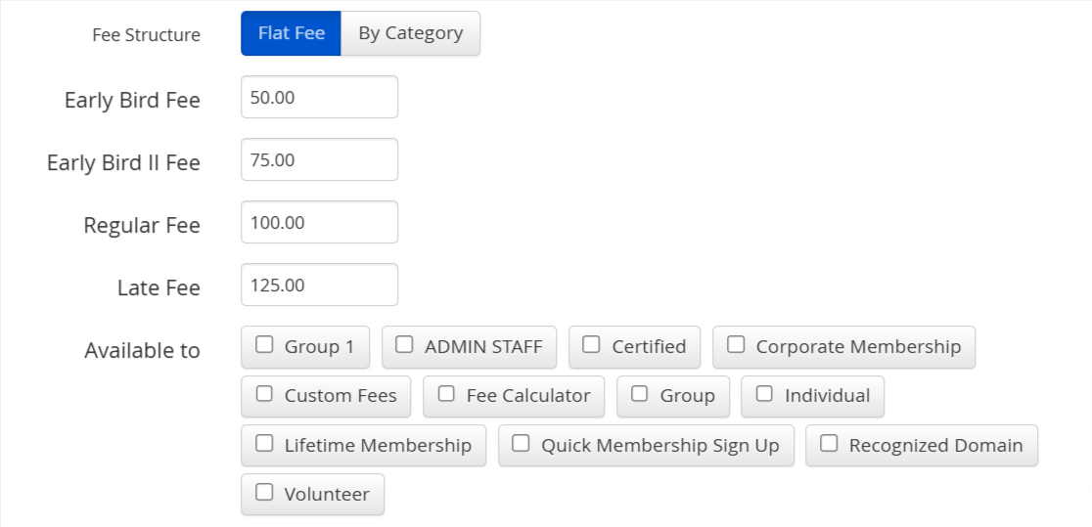
Task: Click the Fee Structure label
Action: click(146, 35)
